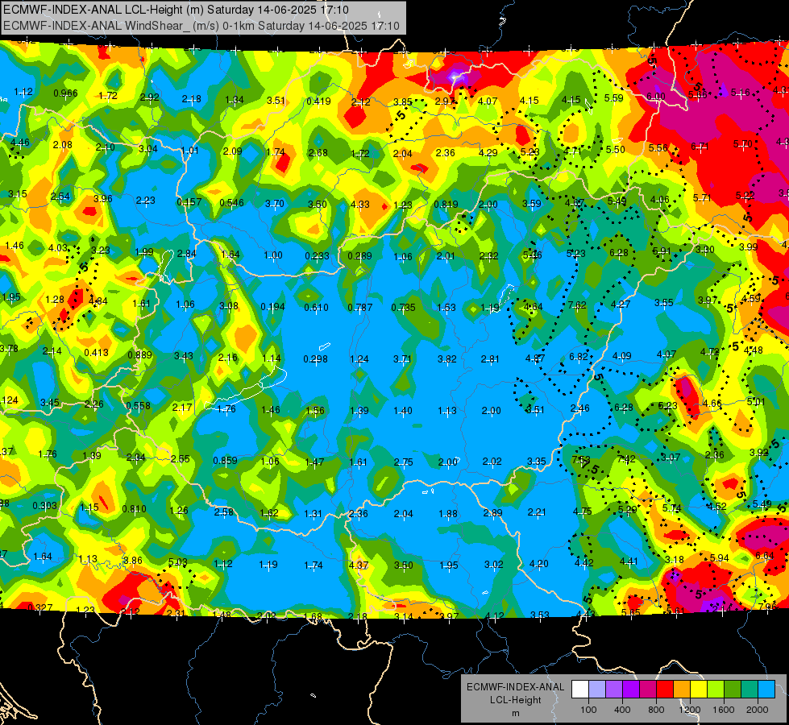Click the wind shear value "0.610"
The width and height of the screenshot is (789, 725).
(317, 308)
